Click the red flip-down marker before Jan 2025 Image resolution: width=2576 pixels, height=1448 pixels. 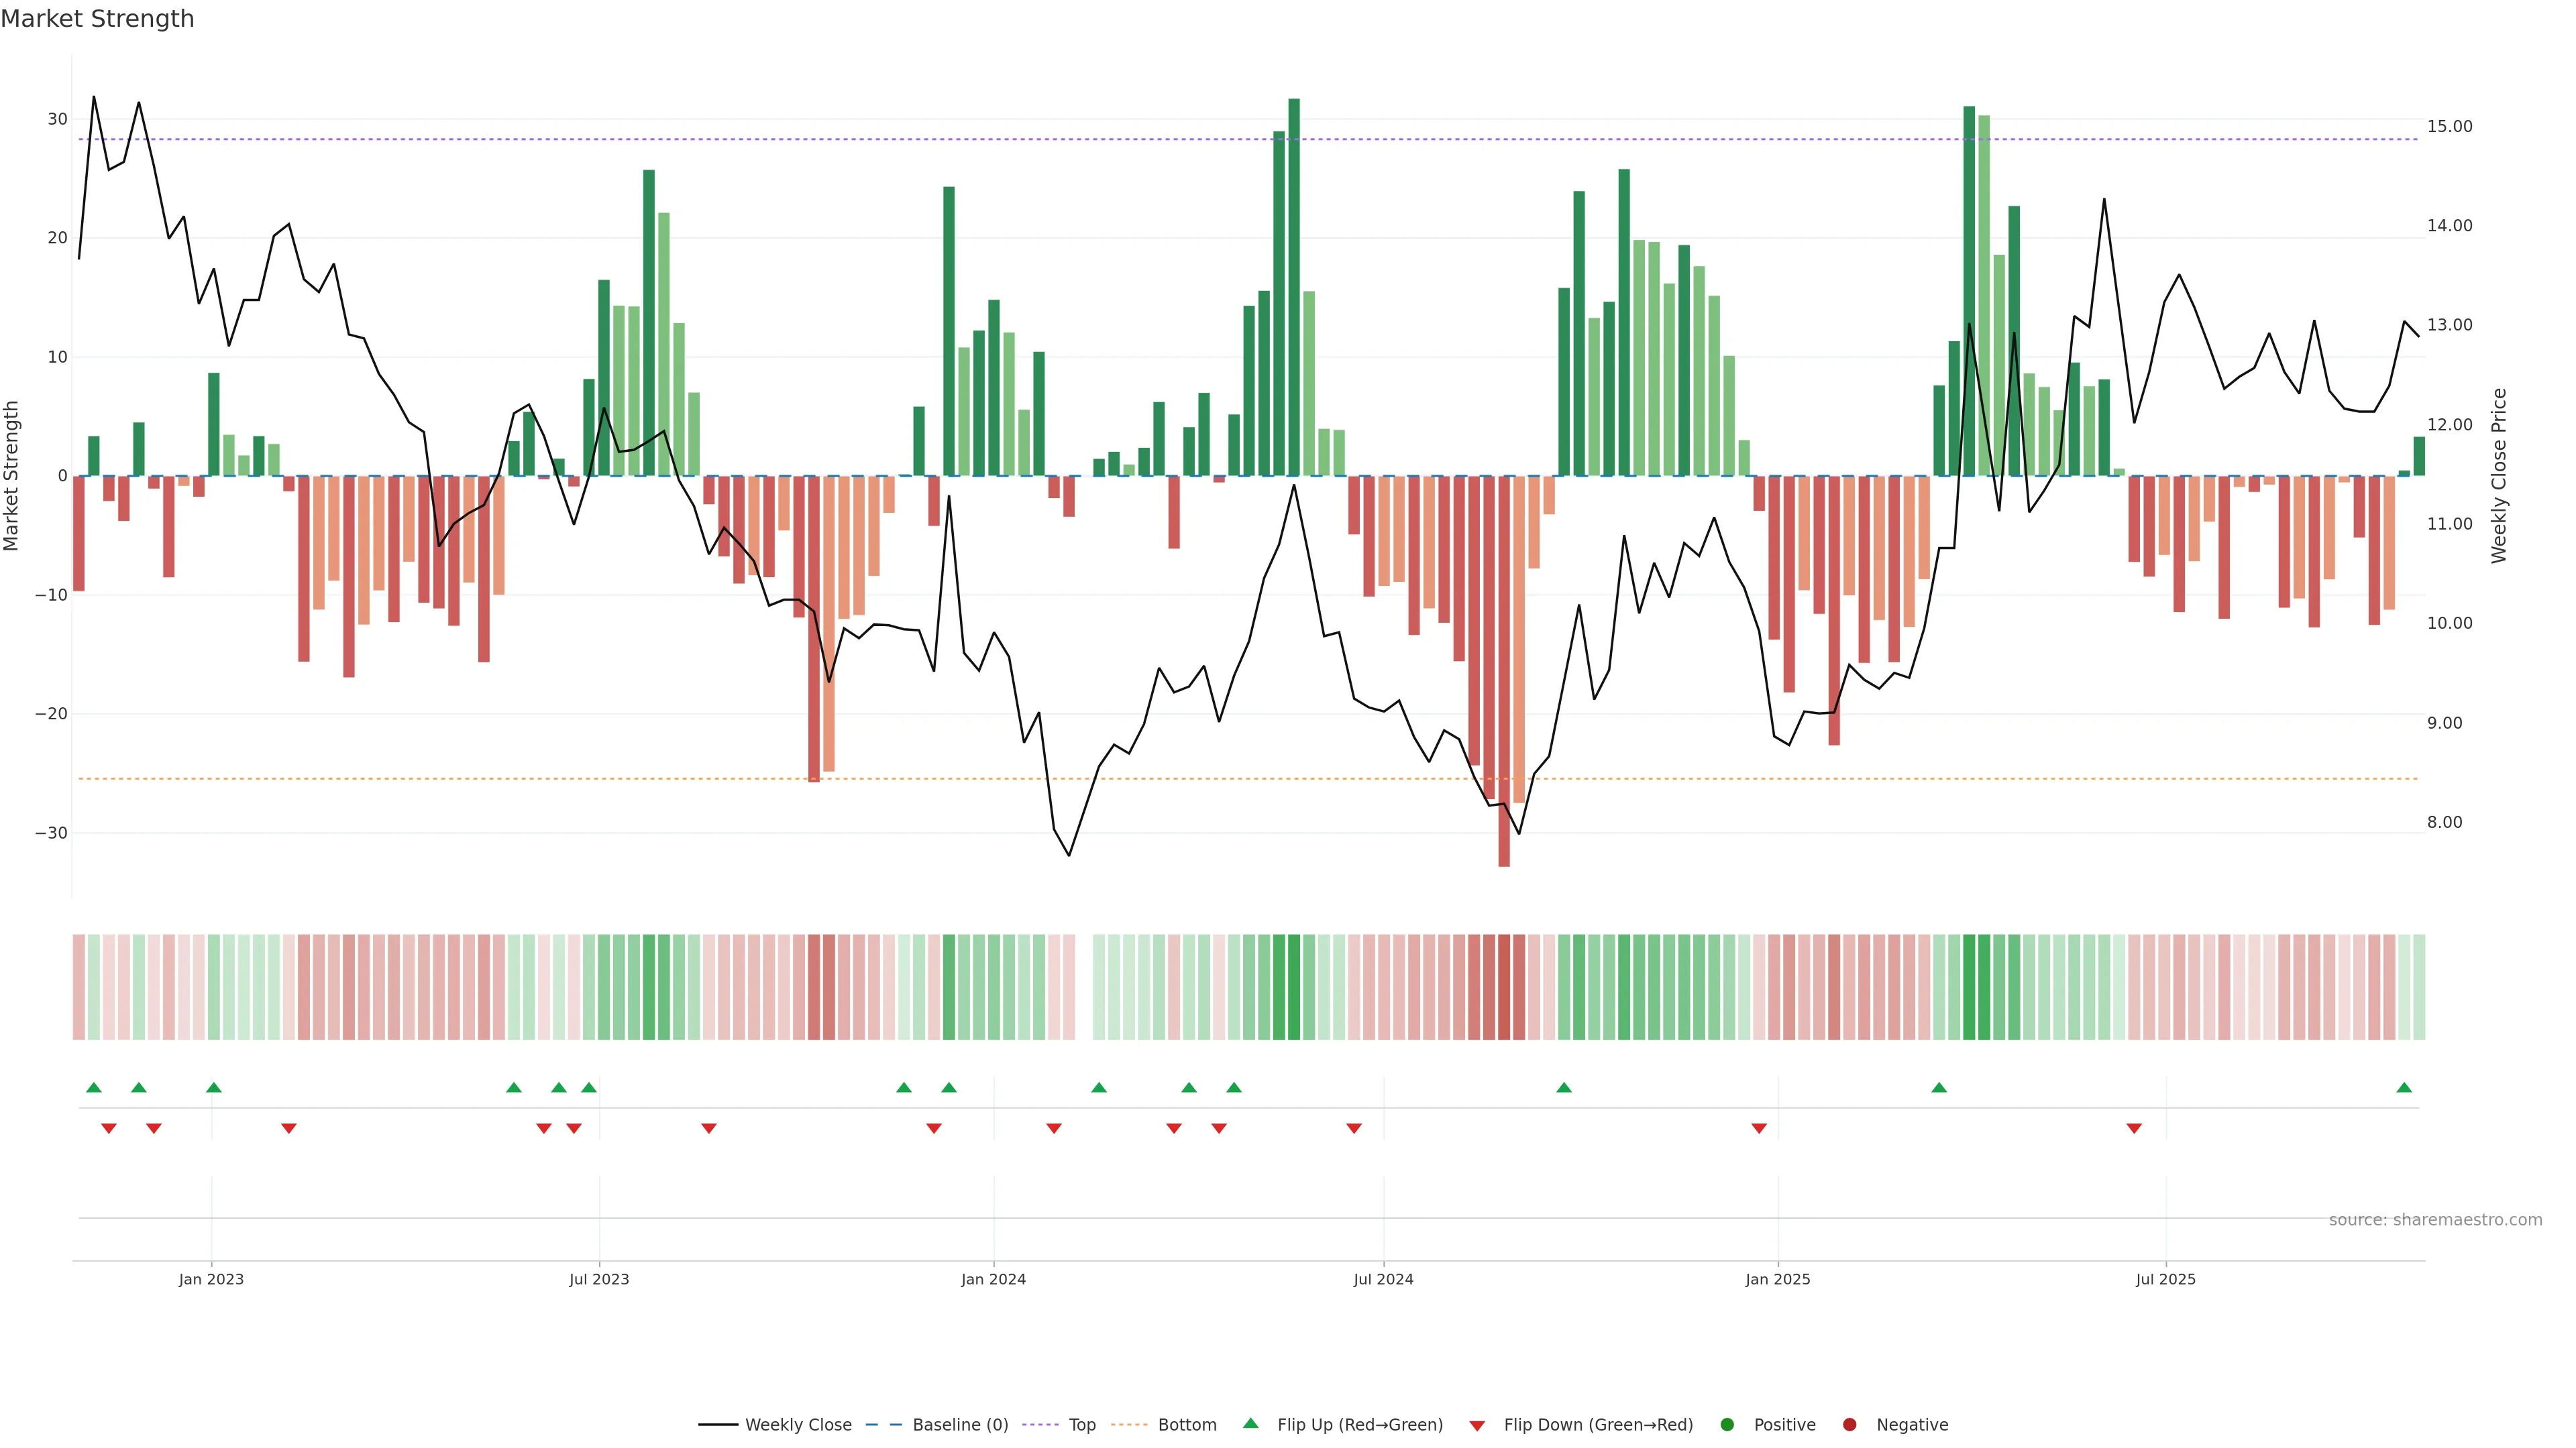point(1759,1128)
